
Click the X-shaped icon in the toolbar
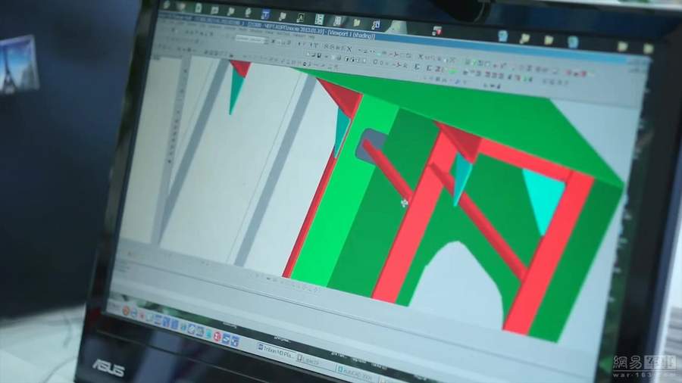pyautogui.click(x=349, y=49)
